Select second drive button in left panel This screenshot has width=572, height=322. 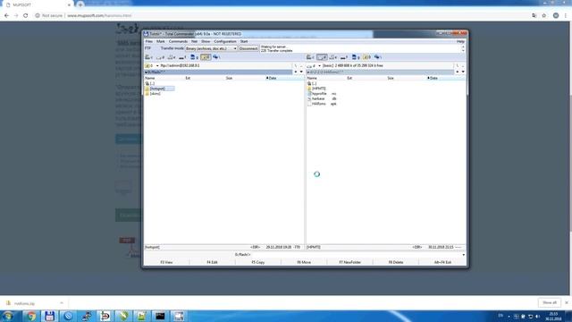click(160, 57)
